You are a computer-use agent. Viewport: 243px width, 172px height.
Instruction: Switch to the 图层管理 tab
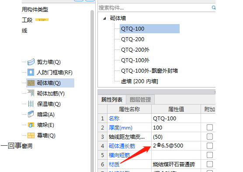pyautogui.click(x=140, y=100)
